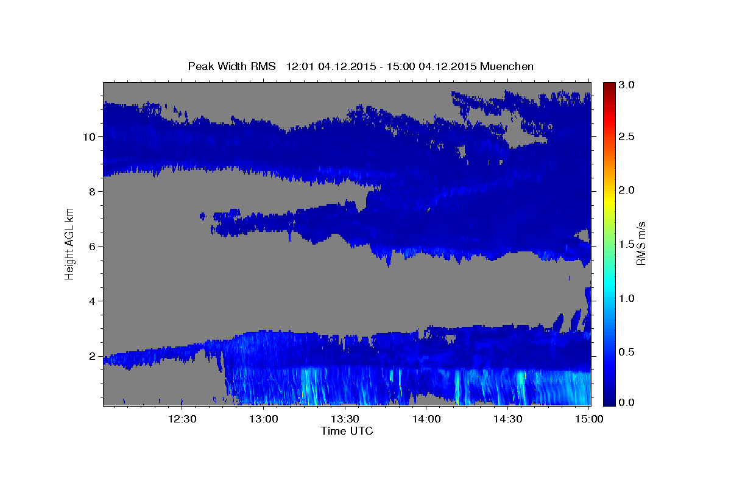Click the height tick label 6
This screenshot has height=487, width=731.
(x=91, y=247)
